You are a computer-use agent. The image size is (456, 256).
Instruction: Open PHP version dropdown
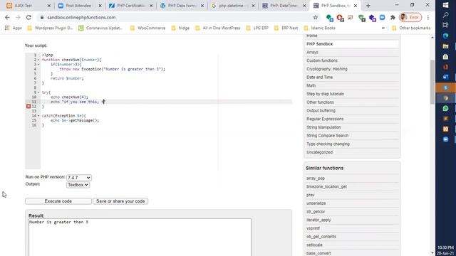tap(79, 177)
